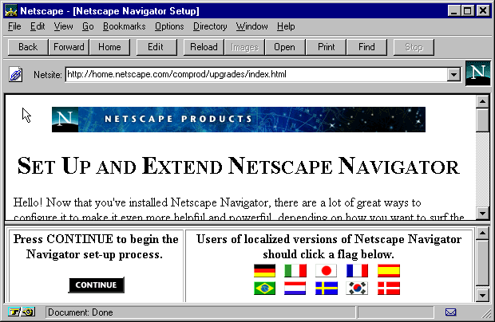Viewport: 495px width, 322px height.
Task: Click the Open toolbar button
Action: pos(285,47)
